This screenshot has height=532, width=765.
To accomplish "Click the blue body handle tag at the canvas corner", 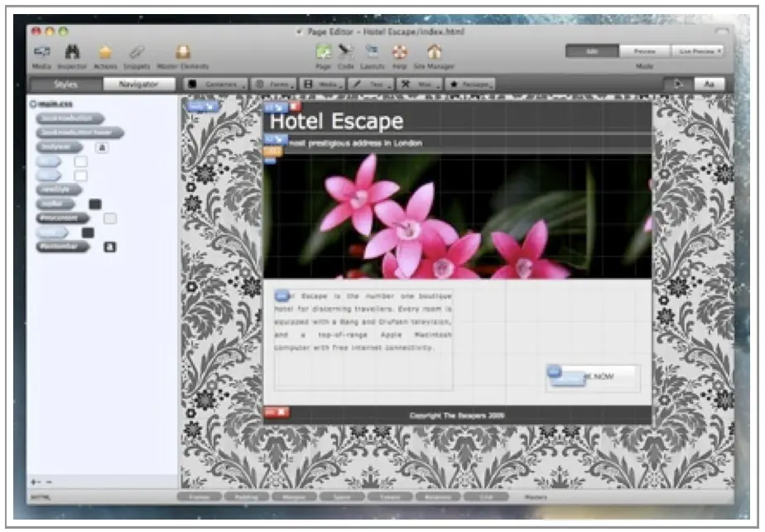I will [x=202, y=106].
